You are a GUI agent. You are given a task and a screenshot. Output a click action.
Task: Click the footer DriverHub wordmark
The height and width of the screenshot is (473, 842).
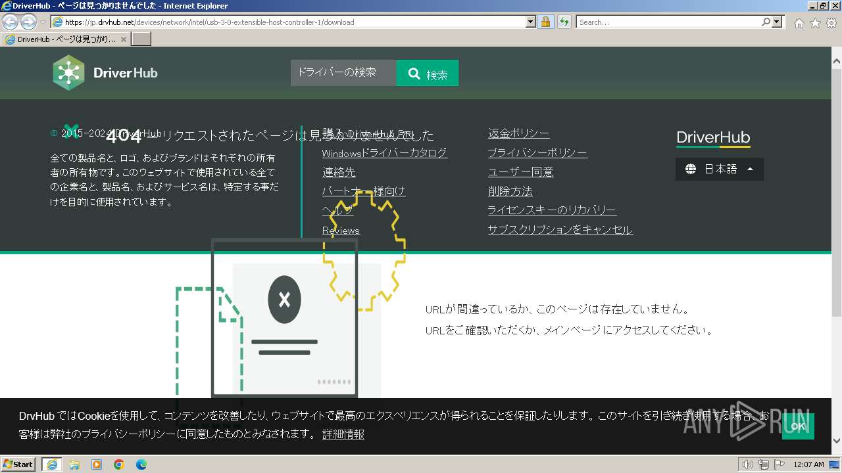point(713,138)
